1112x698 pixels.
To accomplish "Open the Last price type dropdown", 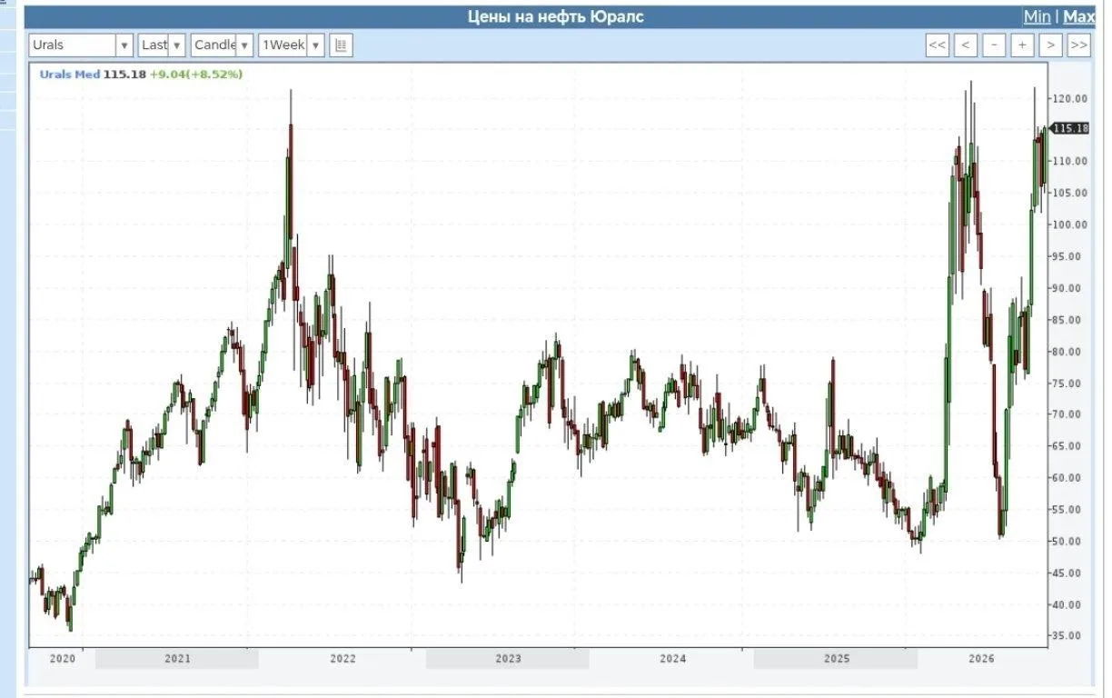I will 162,45.
